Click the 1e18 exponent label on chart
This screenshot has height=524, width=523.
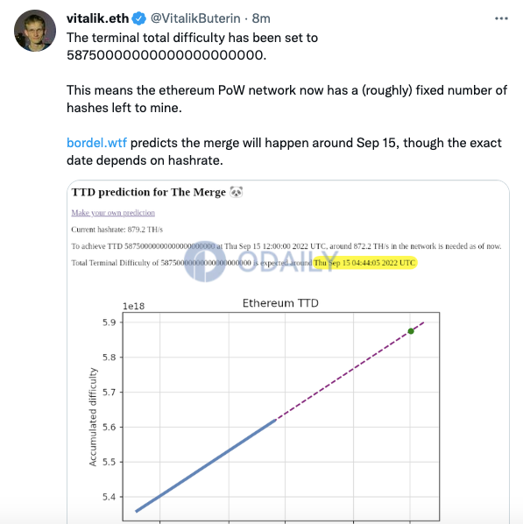point(134,306)
